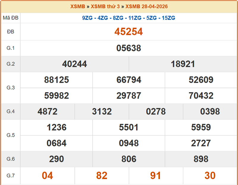Select G.5 number 5959
The width and height of the screenshot is (238, 185).
(201, 127)
